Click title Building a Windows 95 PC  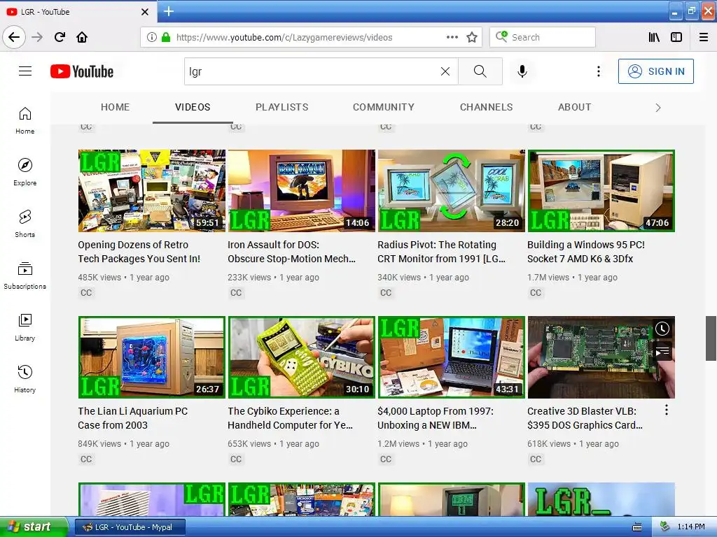point(586,252)
